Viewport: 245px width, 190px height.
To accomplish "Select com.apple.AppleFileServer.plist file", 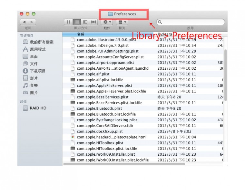I will pos(104,86).
